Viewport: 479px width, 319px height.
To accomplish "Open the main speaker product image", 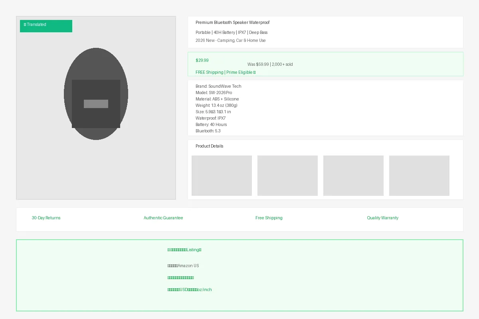I will pyautogui.click(x=96, y=108).
